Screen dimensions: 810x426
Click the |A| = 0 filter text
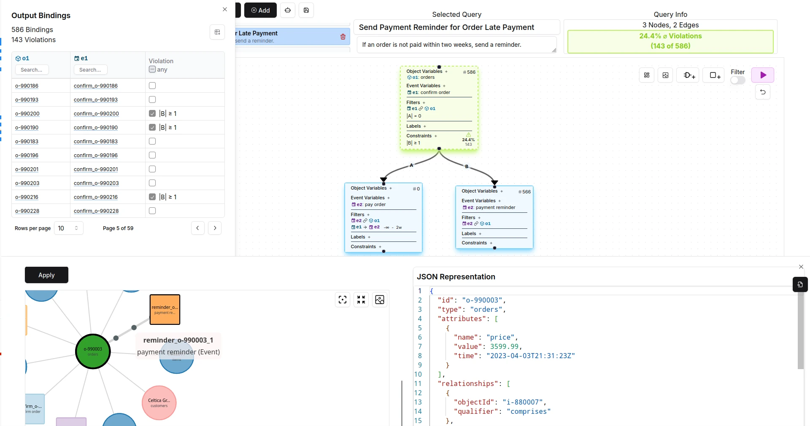pyautogui.click(x=414, y=116)
